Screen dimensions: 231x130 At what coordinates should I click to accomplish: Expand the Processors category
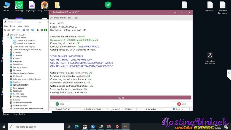[8, 91]
